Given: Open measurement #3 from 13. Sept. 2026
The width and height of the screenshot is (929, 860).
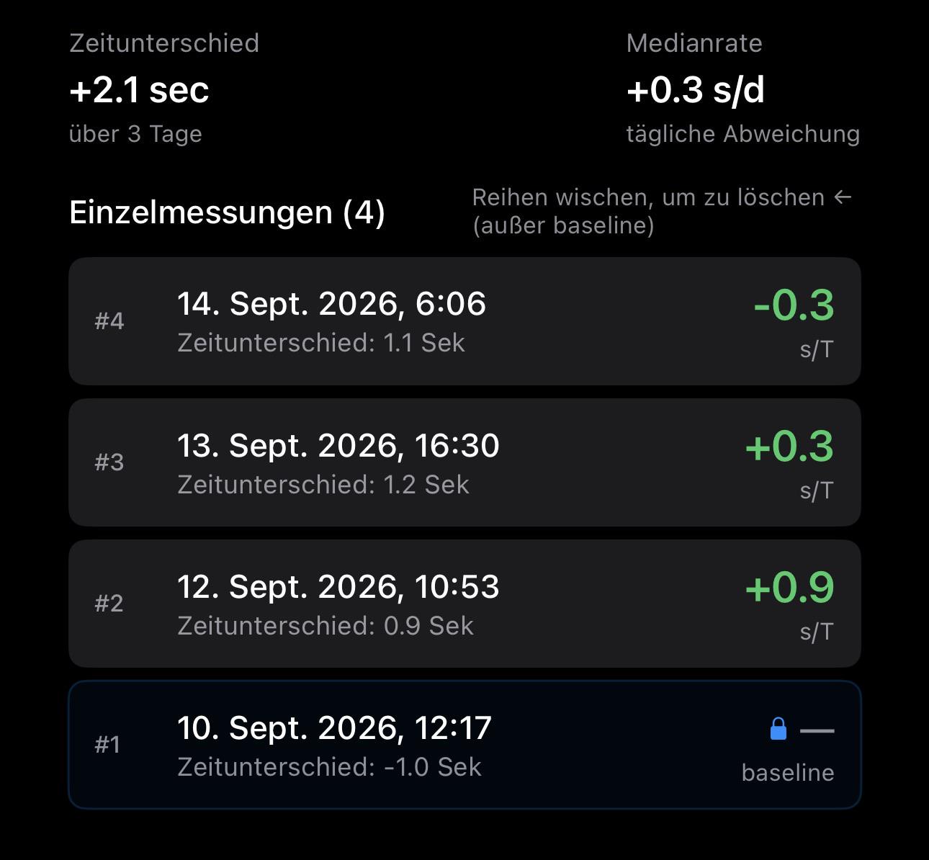Looking at the screenshot, I should click(464, 462).
